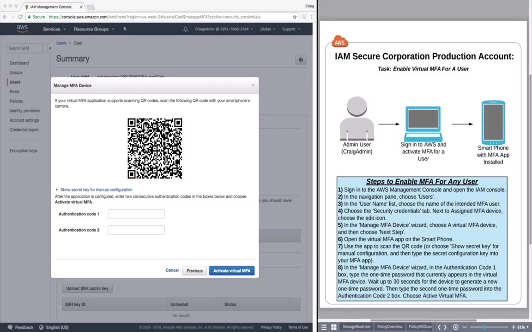
Task: Reload the browser page
Action: [20, 17]
